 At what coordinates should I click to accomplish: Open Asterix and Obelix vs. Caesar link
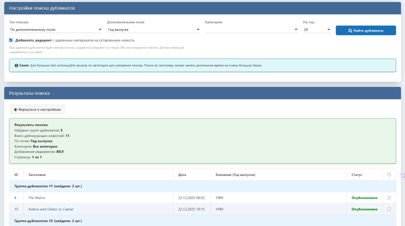(51, 209)
